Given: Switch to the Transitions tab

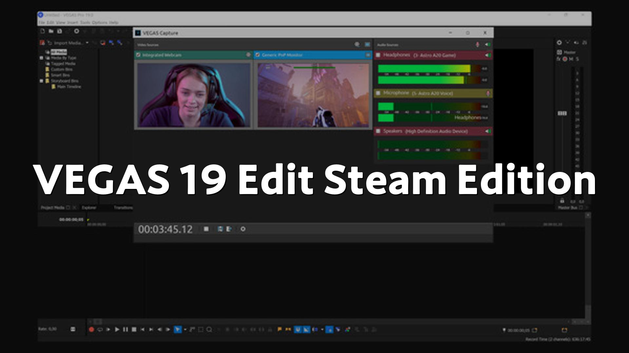Looking at the screenshot, I should (123, 208).
